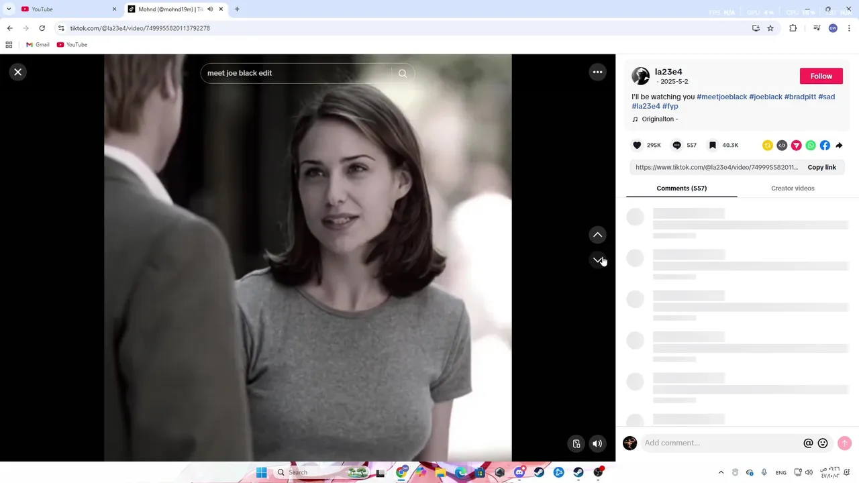The height and width of the screenshot is (483, 859).
Task: Toggle the auto-scroll icon beside volume
Action: pos(576,443)
